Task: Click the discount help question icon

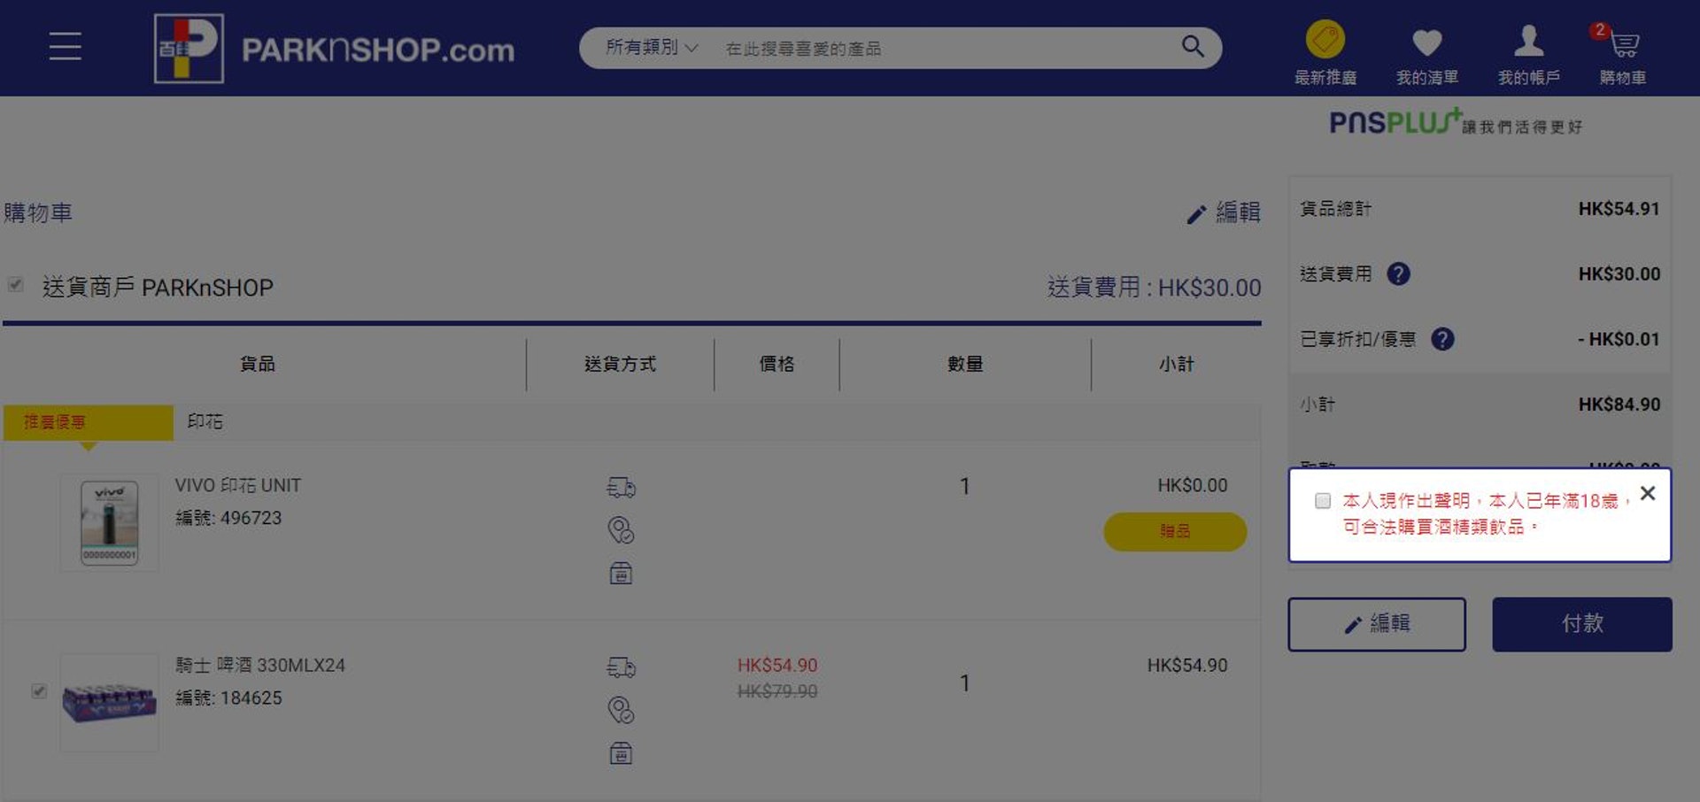Action: 1442,339
